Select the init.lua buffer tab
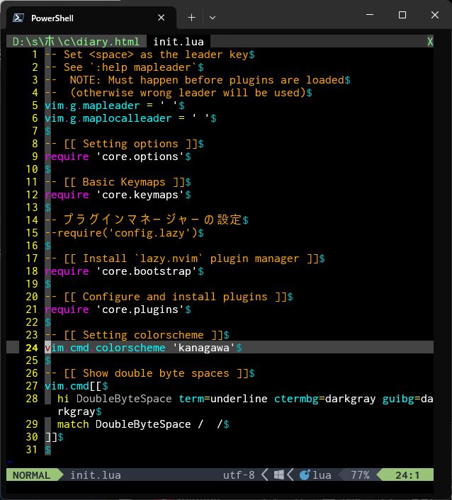This screenshot has height=500, width=452. coord(179,42)
